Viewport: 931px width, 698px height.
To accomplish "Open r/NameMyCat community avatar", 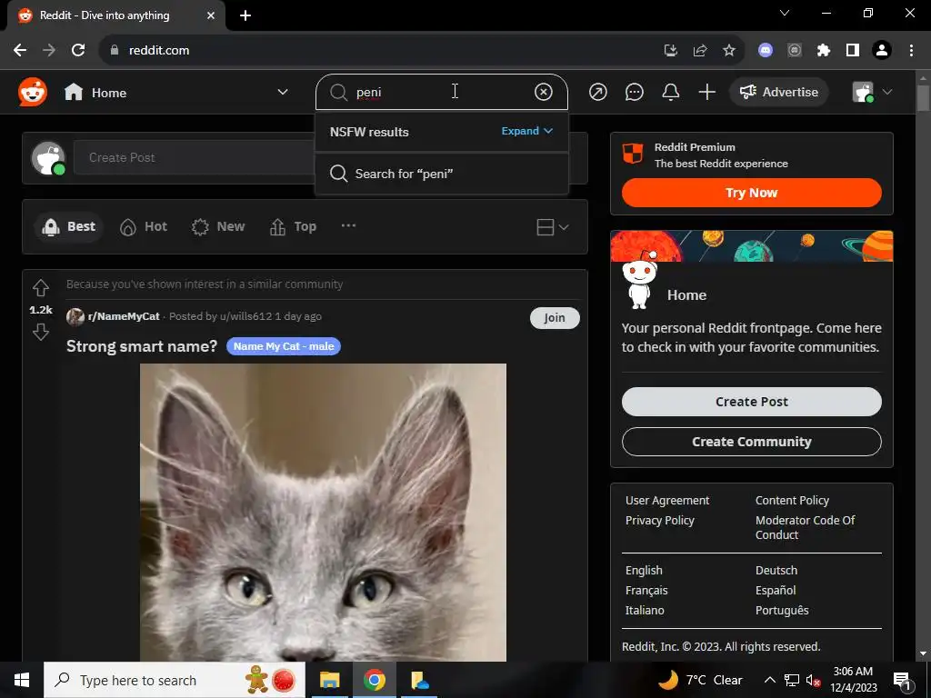I will [x=75, y=317].
